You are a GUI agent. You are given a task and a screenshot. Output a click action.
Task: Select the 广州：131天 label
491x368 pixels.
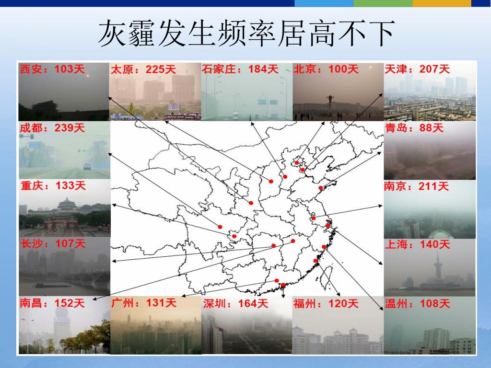(x=144, y=303)
